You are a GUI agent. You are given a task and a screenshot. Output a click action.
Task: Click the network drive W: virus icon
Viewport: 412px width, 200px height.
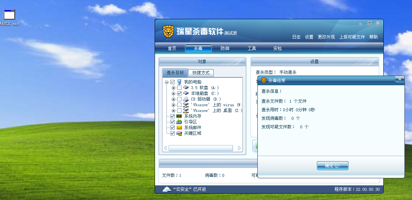pos(186,105)
